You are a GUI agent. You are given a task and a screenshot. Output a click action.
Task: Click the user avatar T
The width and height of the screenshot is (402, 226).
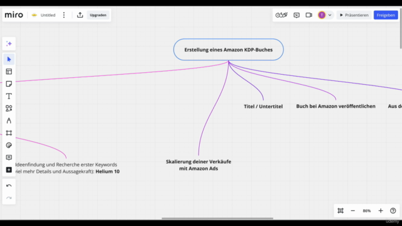pyautogui.click(x=322, y=15)
